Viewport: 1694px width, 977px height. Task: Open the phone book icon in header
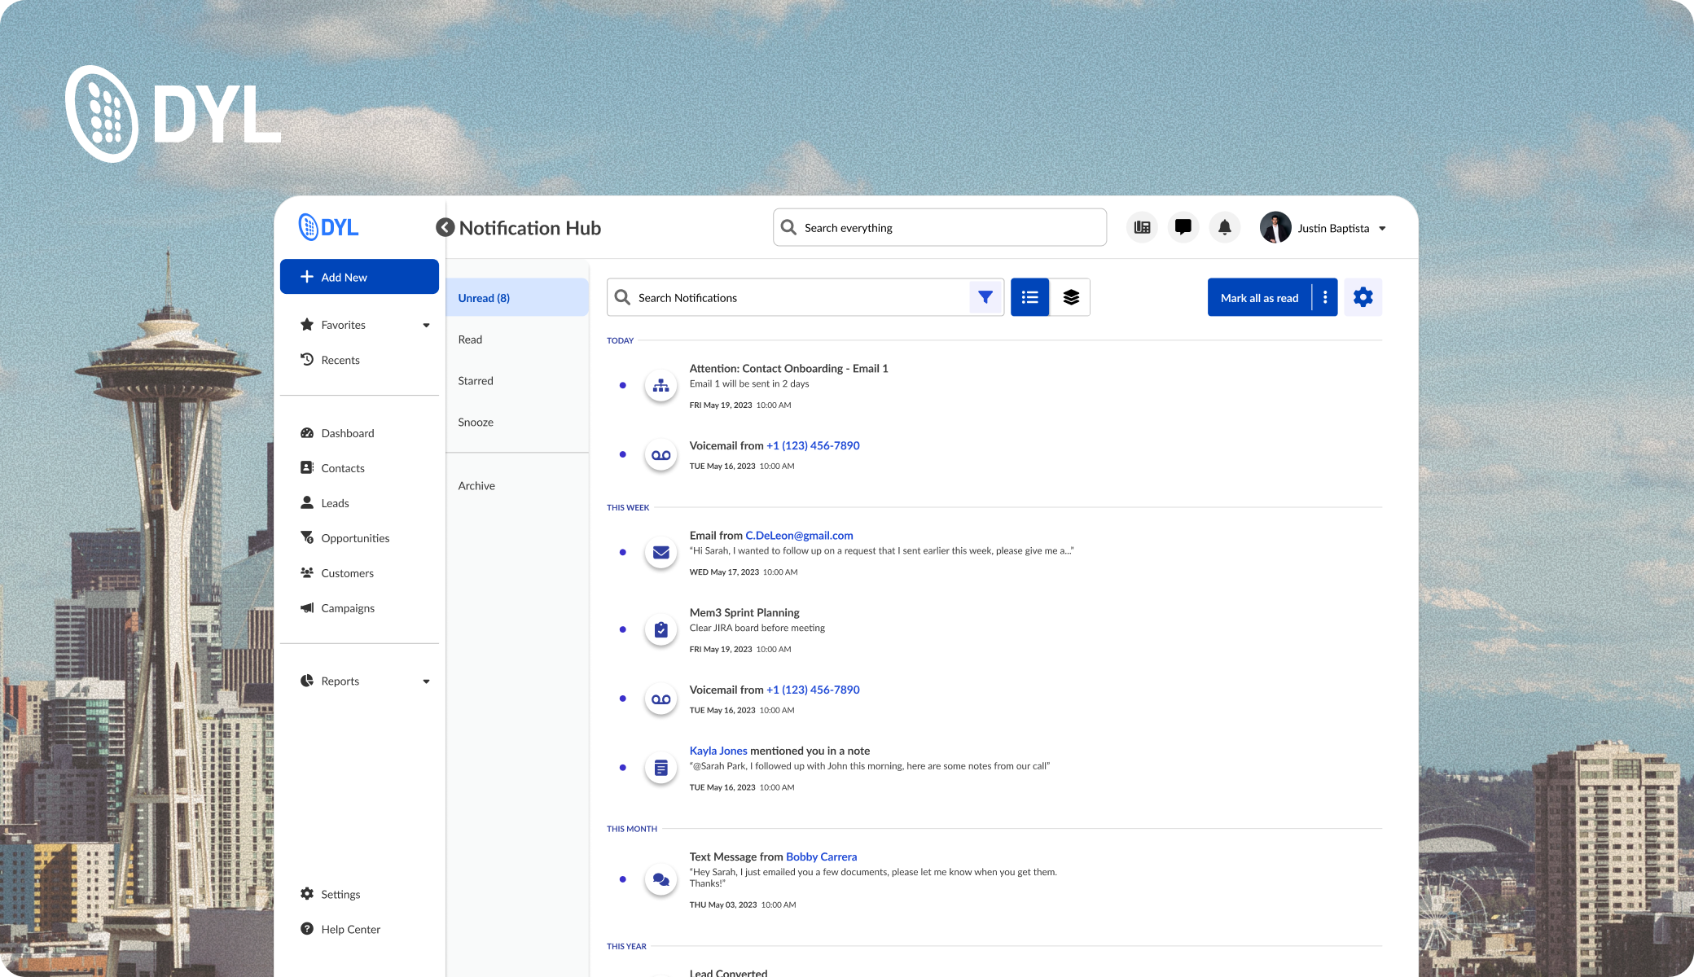click(1142, 227)
